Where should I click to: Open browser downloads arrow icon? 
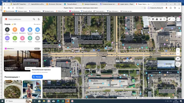(x=179, y=8)
